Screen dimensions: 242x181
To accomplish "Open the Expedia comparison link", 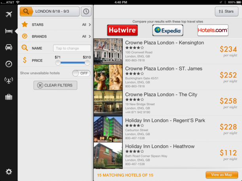I will click(x=168, y=30).
